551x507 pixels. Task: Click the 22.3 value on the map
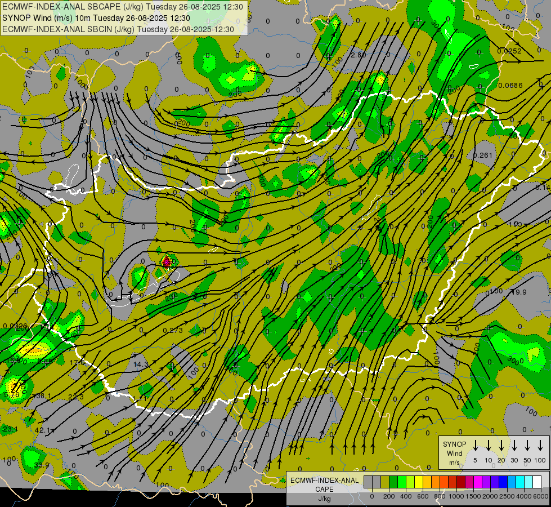[x=76, y=397]
